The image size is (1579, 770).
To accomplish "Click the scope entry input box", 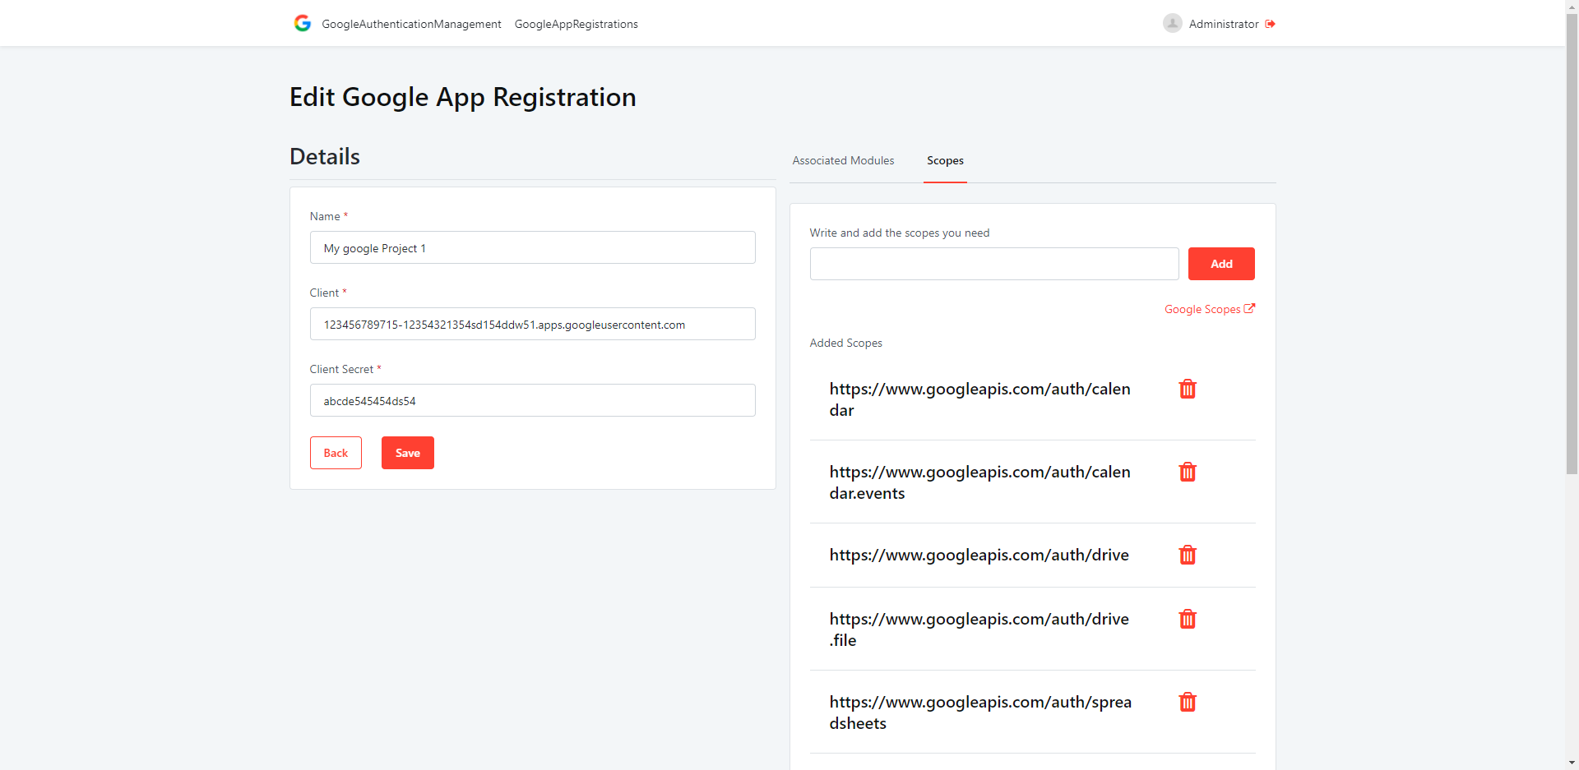I will pos(993,263).
